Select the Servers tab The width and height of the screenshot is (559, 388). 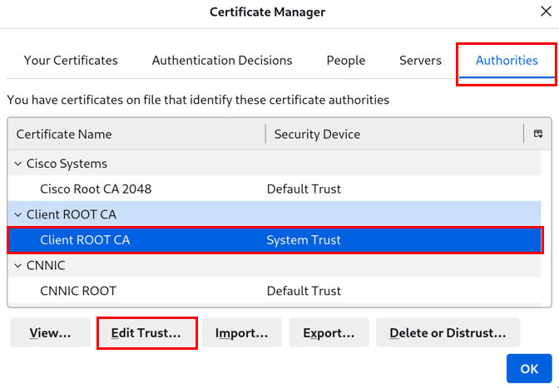pyautogui.click(x=420, y=61)
